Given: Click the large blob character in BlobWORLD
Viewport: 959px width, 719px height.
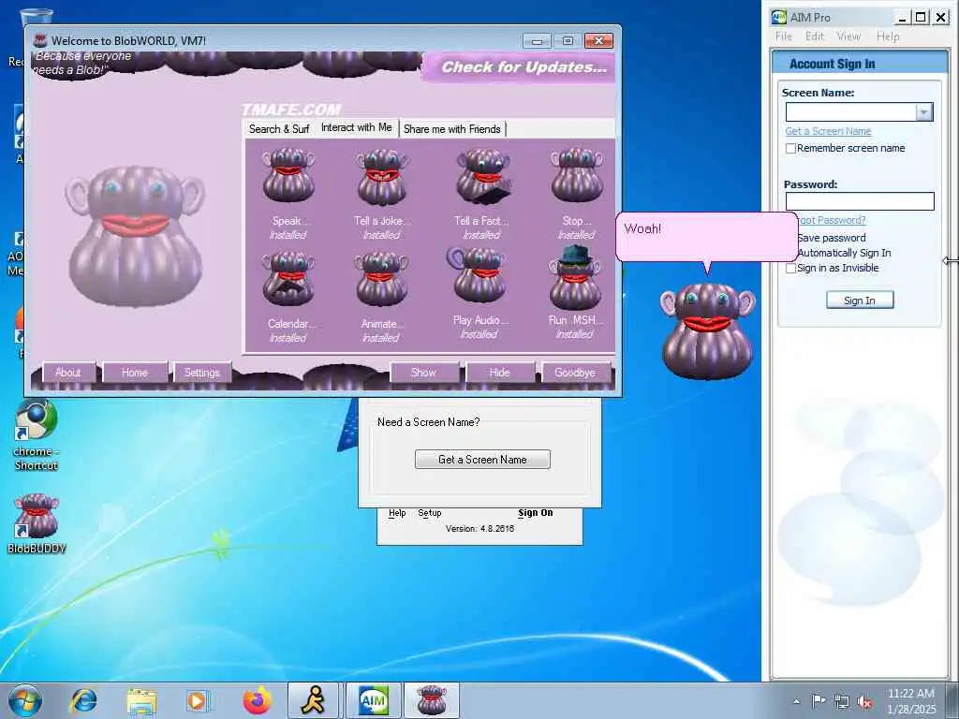Looking at the screenshot, I should coord(135,235).
